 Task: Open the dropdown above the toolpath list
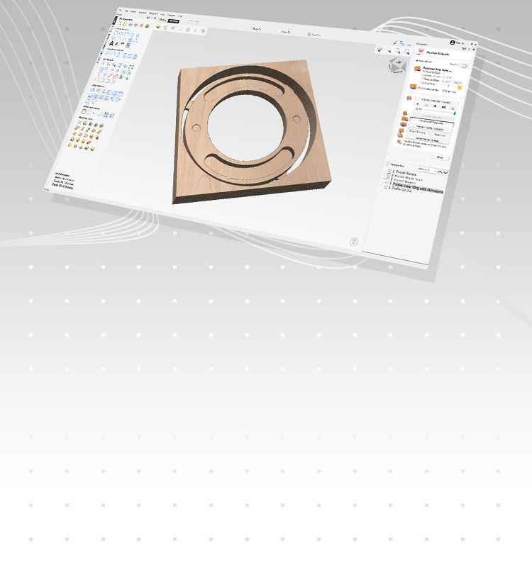[428, 170]
